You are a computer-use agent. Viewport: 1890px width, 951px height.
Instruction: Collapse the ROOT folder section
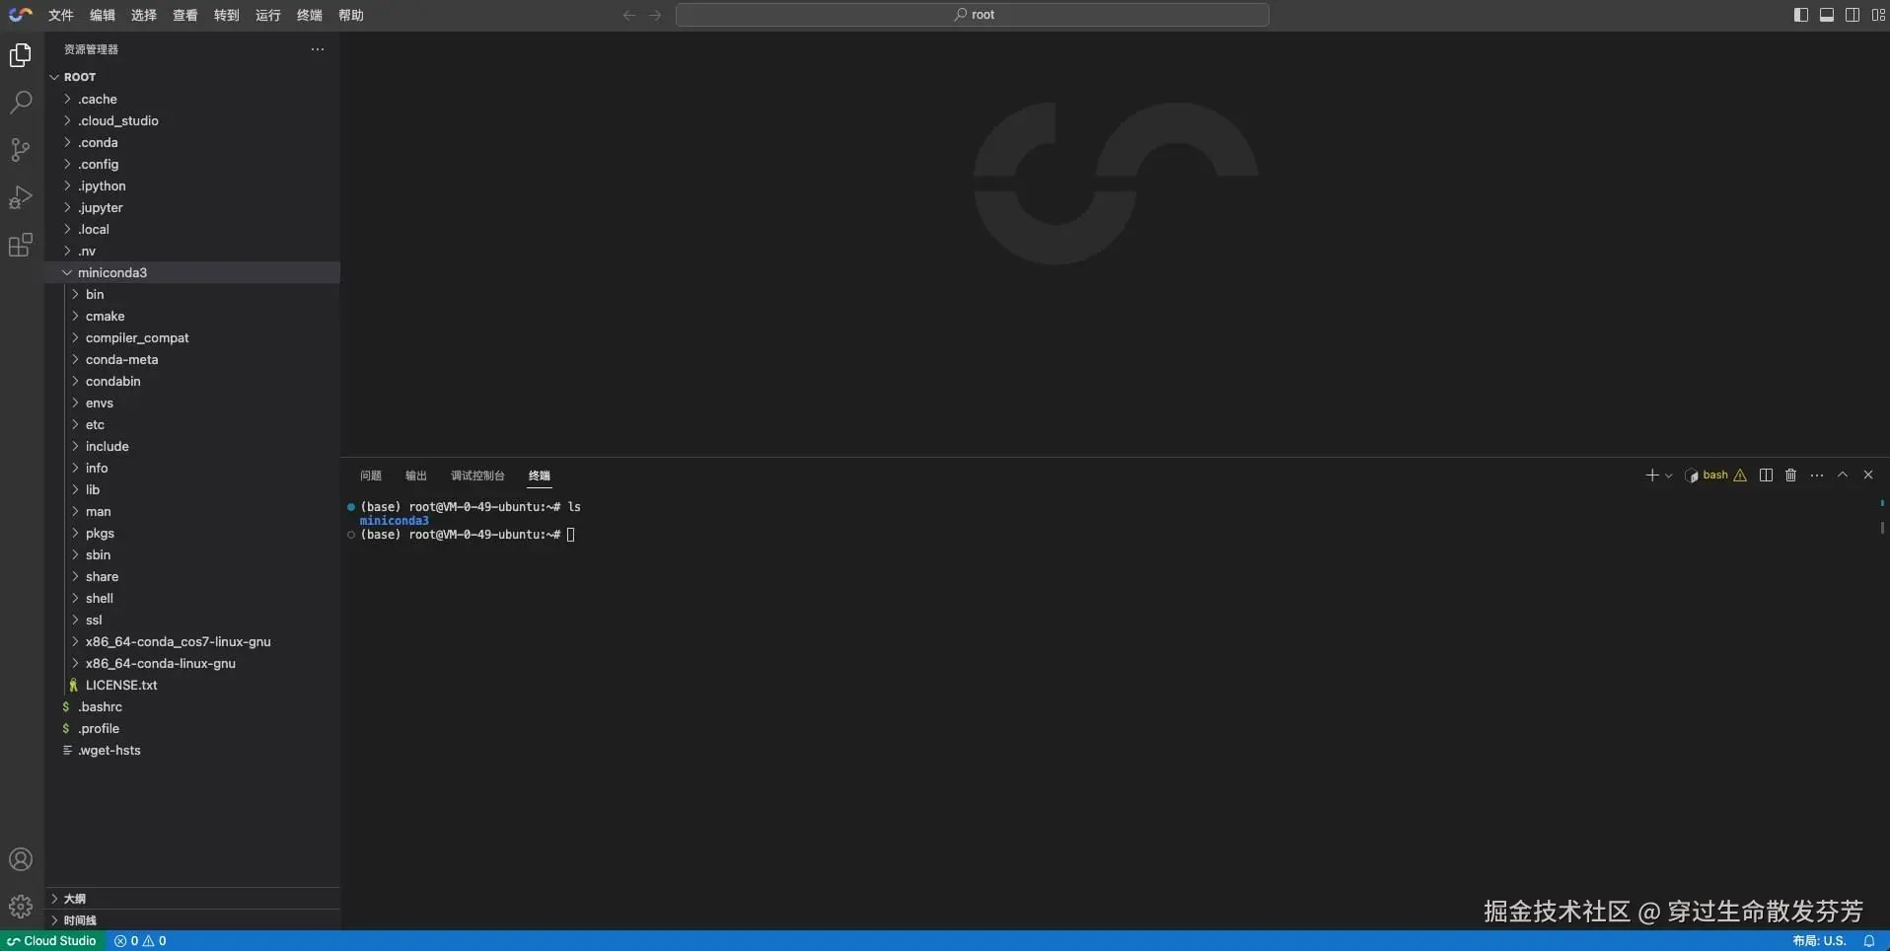pyautogui.click(x=192, y=77)
